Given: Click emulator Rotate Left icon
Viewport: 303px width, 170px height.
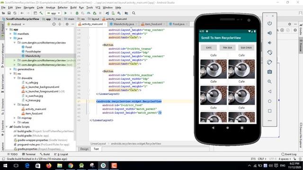Looking at the screenshot, I should [x=269, y=52].
